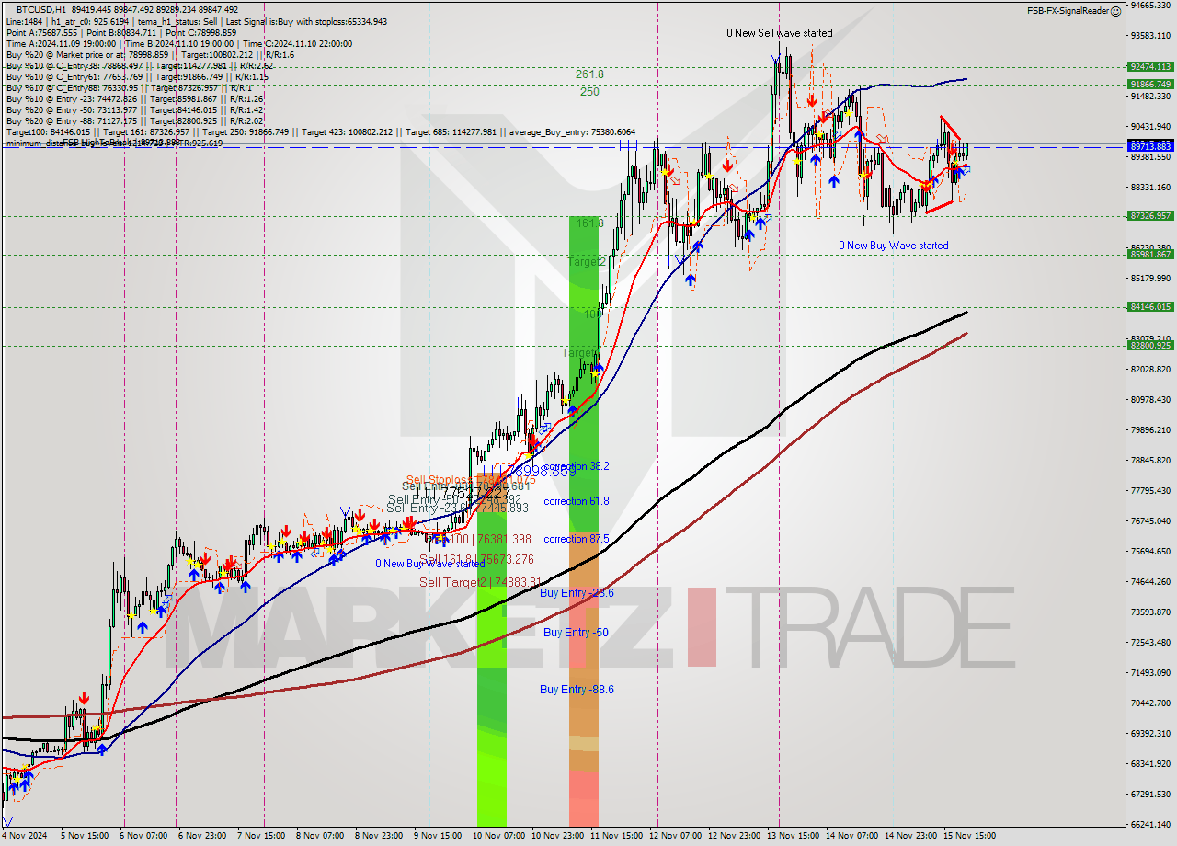Click the 85179.990 price axis value
Viewport: 1177px width, 846px height.
[1150, 278]
